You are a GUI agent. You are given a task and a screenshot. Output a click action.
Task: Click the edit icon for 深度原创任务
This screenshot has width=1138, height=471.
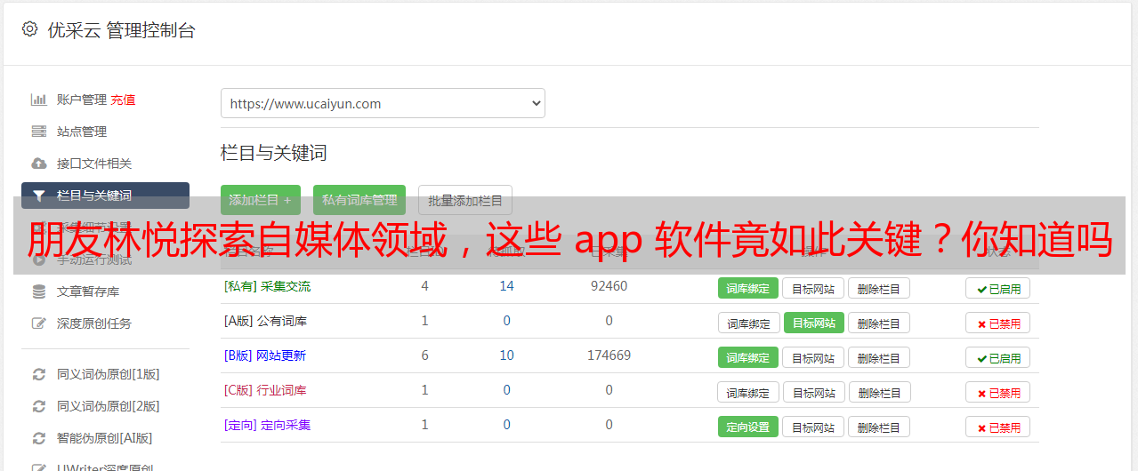pyautogui.click(x=38, y=323)
